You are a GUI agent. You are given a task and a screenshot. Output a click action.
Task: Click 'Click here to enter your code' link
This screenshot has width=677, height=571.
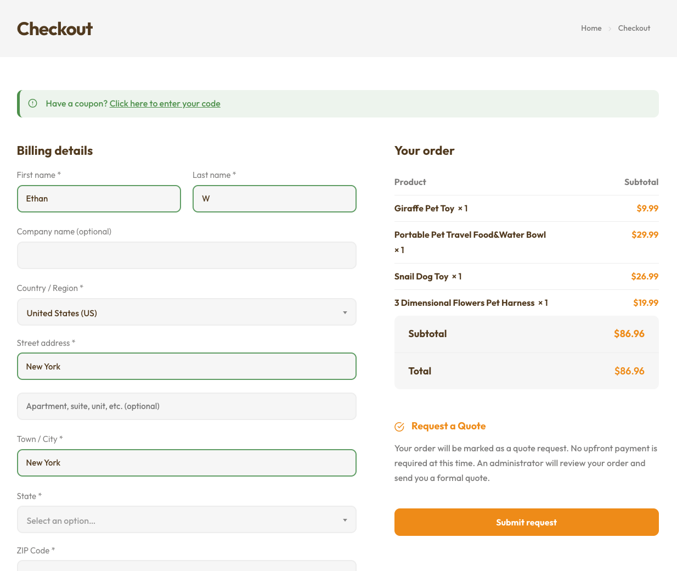pos(165,104)
